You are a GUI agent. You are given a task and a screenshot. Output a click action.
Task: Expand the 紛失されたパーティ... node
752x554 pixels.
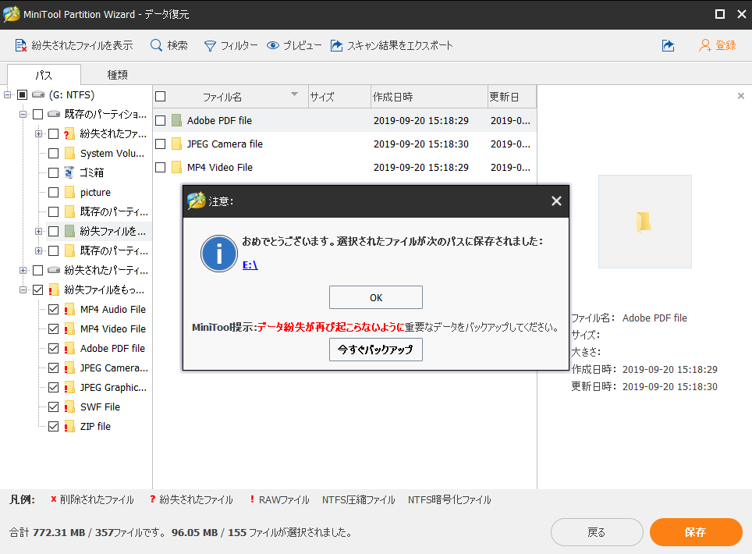[x=23, y=270]
